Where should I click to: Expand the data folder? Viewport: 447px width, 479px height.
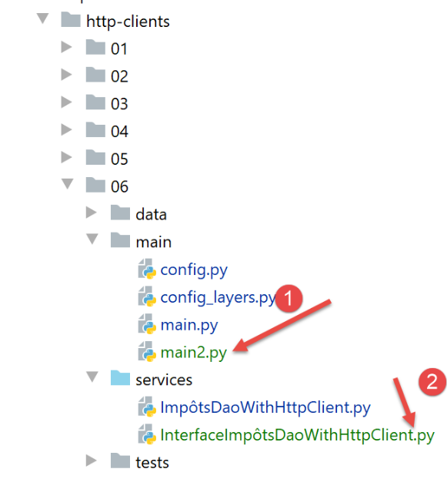tap(91, 213)
